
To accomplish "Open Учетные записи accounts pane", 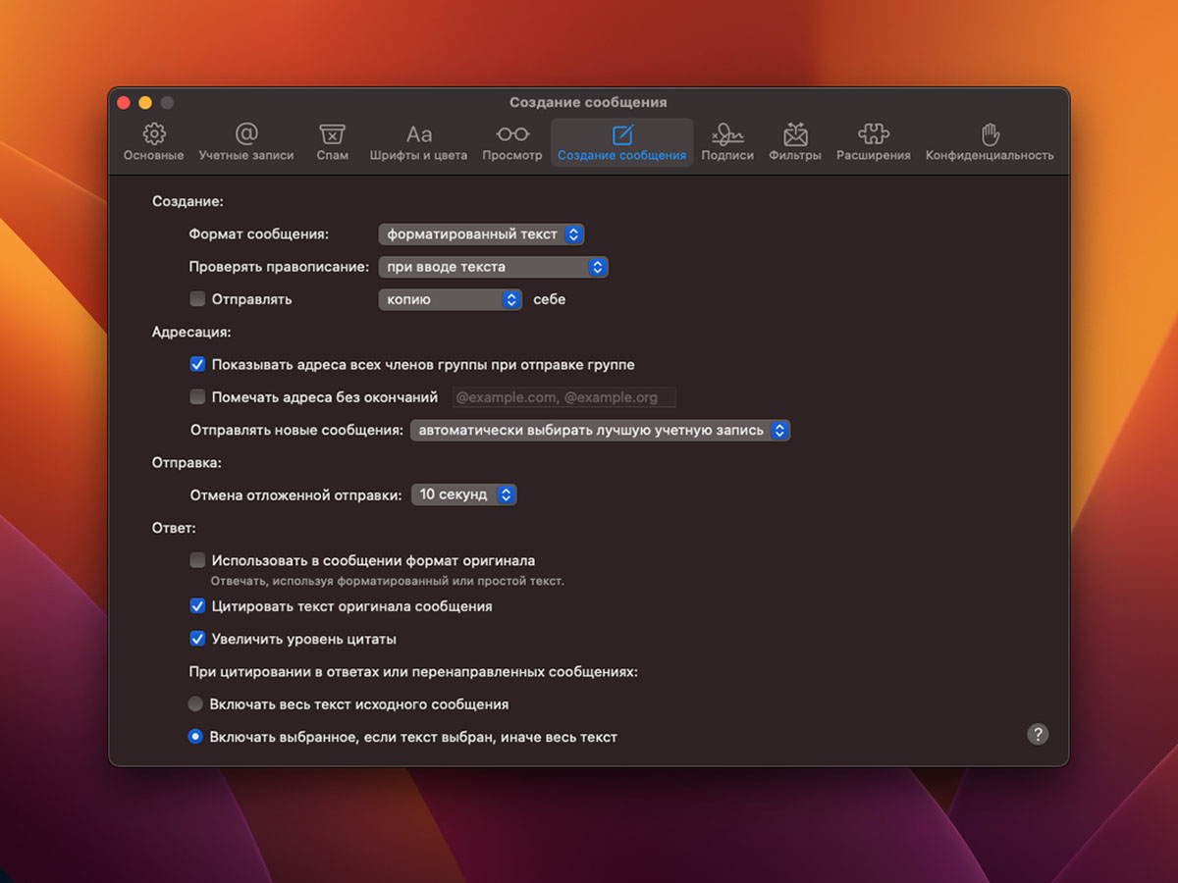I will coord(246,142).
